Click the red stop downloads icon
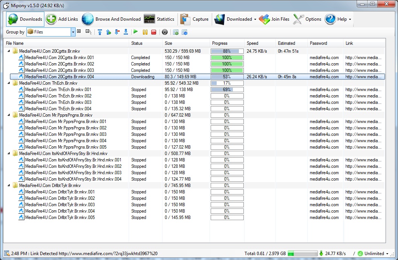Image resolution: width=398 pixels, height=260 pixels. (153, 32)
